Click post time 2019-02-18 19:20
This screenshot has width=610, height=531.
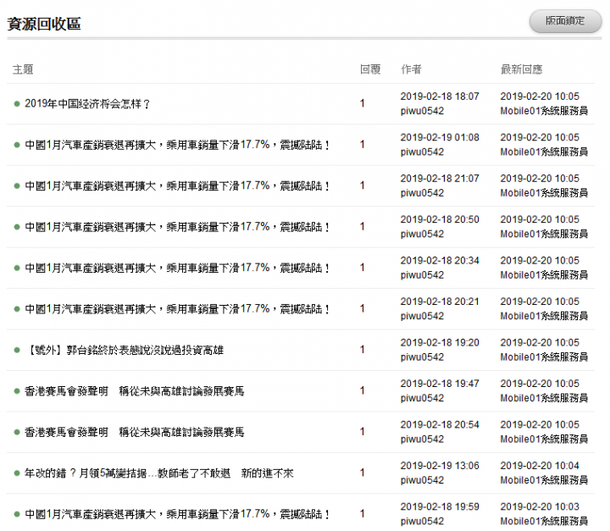(440, 343)
